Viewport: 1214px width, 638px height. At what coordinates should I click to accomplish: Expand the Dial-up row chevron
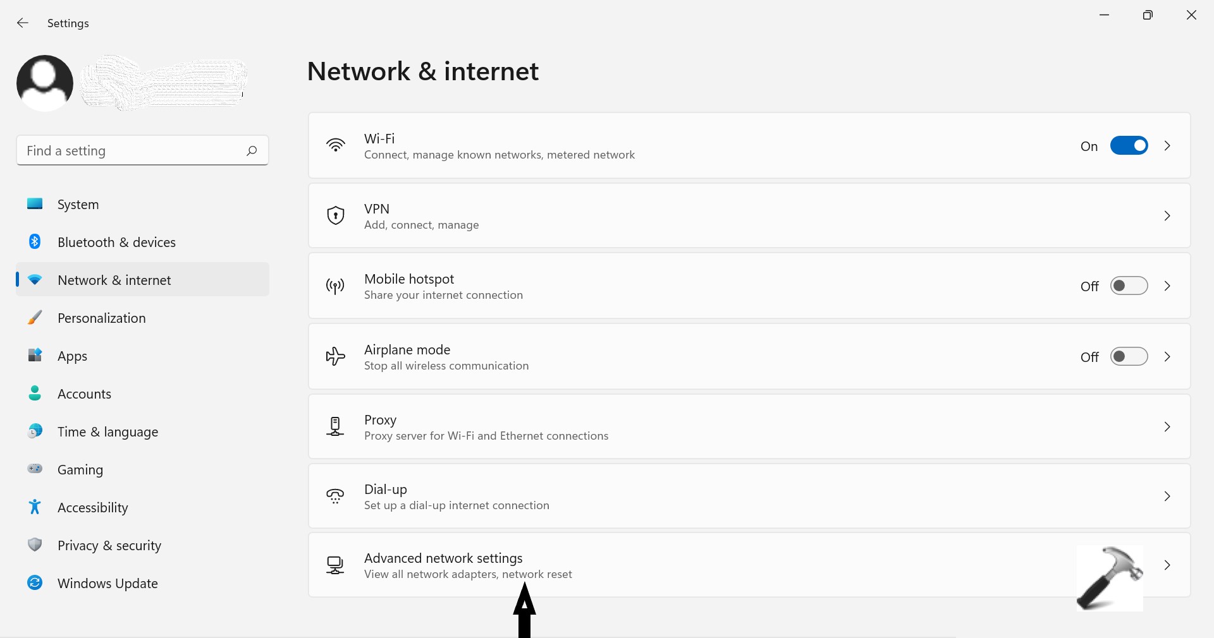click(x=1167, y=497)
